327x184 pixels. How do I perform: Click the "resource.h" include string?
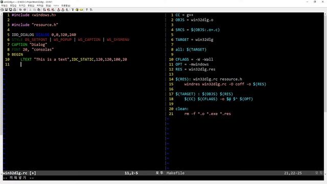pos(45,25)
